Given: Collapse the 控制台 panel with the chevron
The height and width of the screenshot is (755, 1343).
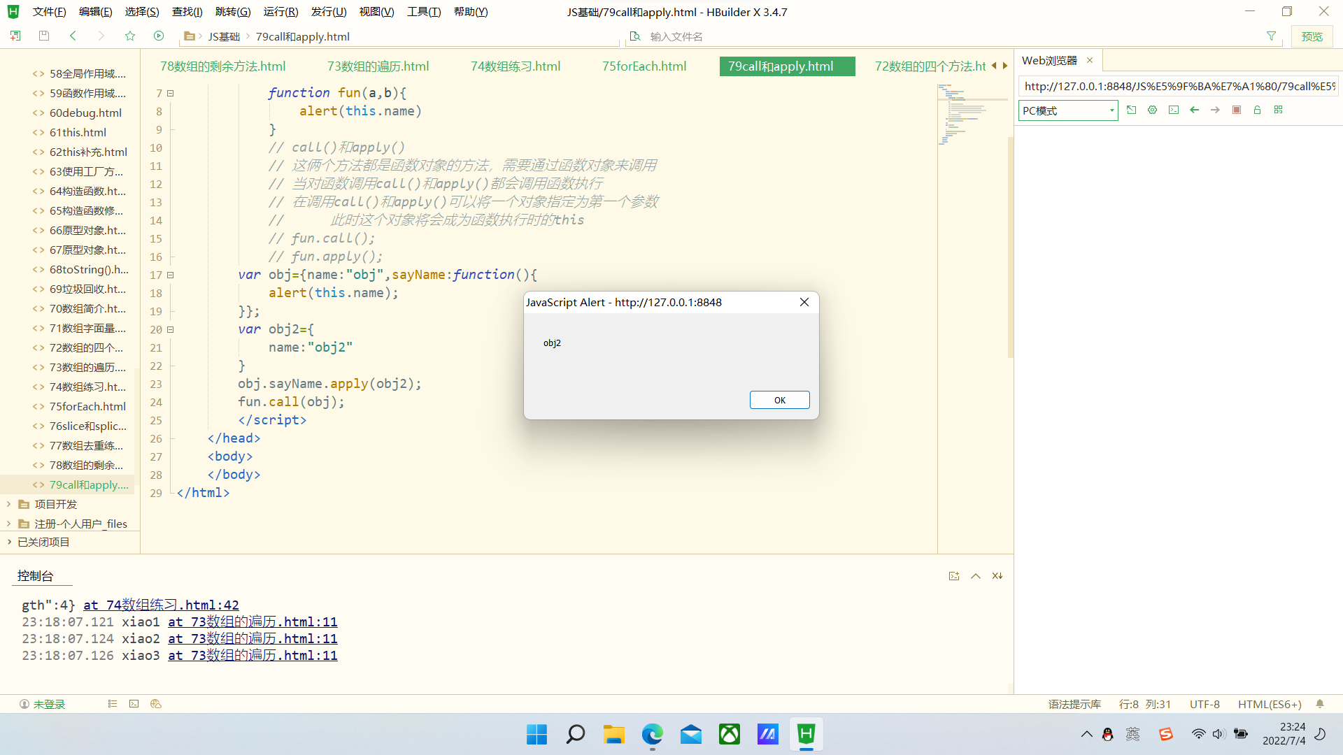Looking at the screenshot, I should point(975,575).
